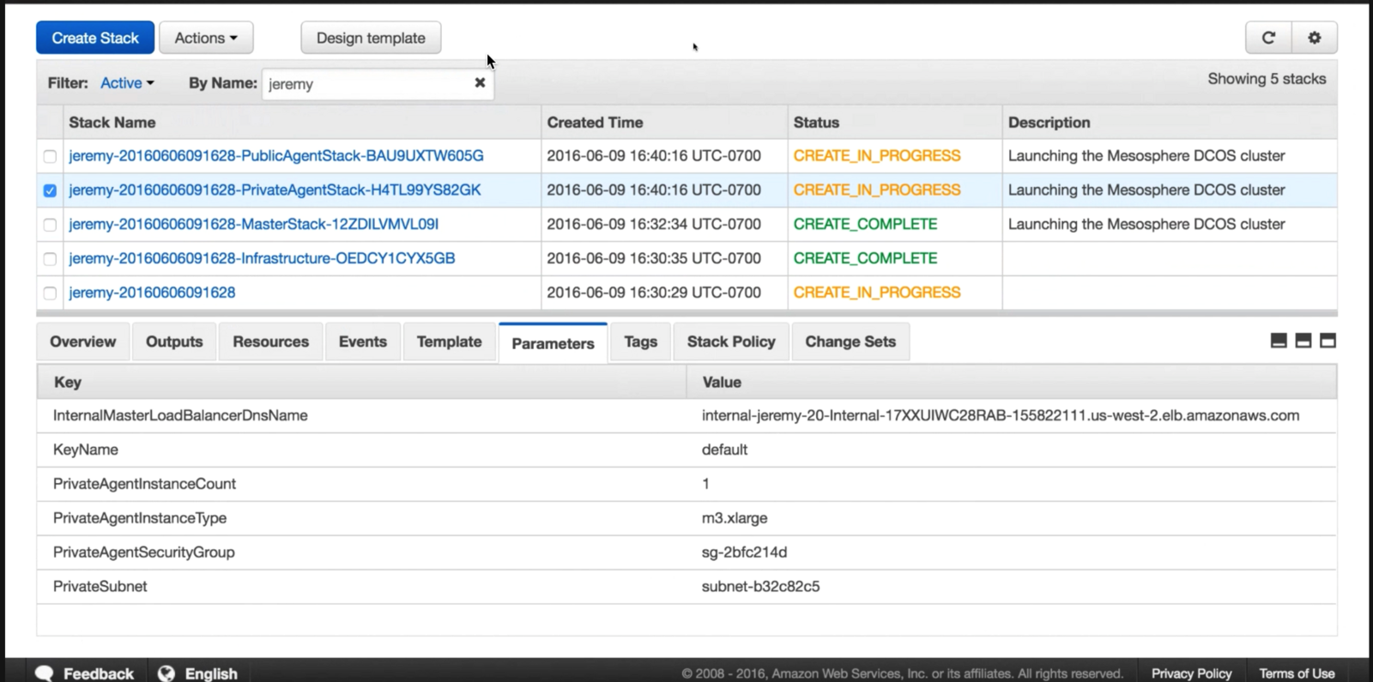
Task: Select the sg-2bfc214d value
Action: [744, 552]
